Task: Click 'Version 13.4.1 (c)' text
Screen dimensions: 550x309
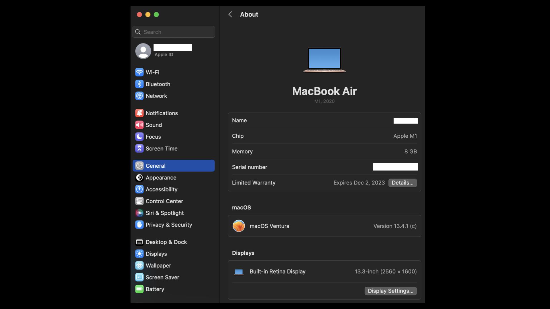Action: coord(395,226)
